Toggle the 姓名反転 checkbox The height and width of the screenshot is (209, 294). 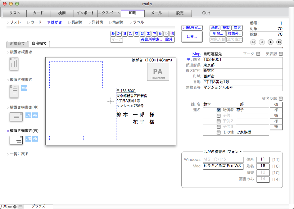tap(281, 98)
